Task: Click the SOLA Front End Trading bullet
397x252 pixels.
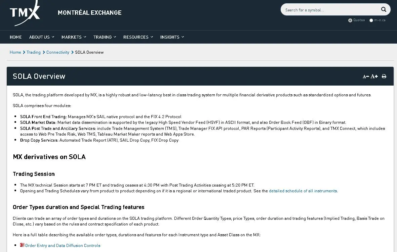Action: pos(101,116)
